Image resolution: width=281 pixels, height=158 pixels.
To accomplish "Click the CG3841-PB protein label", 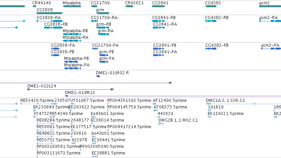I will click(x=165, y=45).
